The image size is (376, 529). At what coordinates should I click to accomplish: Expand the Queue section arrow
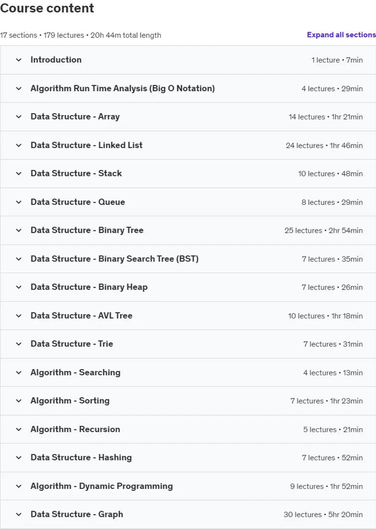[19, 202]
